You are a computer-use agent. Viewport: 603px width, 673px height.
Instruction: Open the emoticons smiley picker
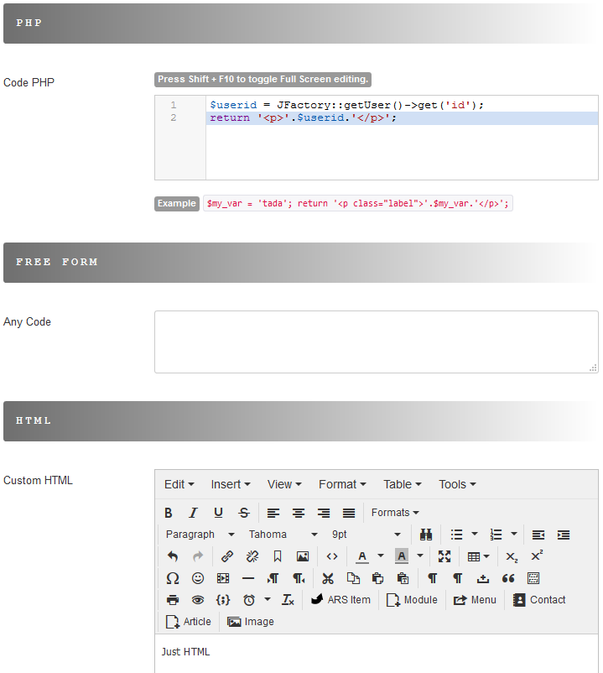pos(198,578)
